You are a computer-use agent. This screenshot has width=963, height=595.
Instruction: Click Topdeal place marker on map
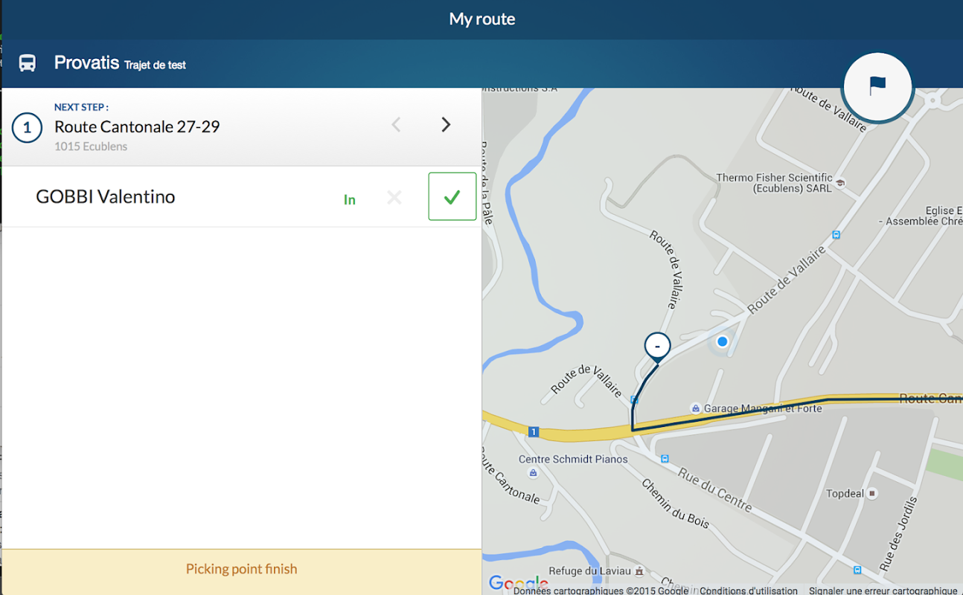(x=872, y=493)
